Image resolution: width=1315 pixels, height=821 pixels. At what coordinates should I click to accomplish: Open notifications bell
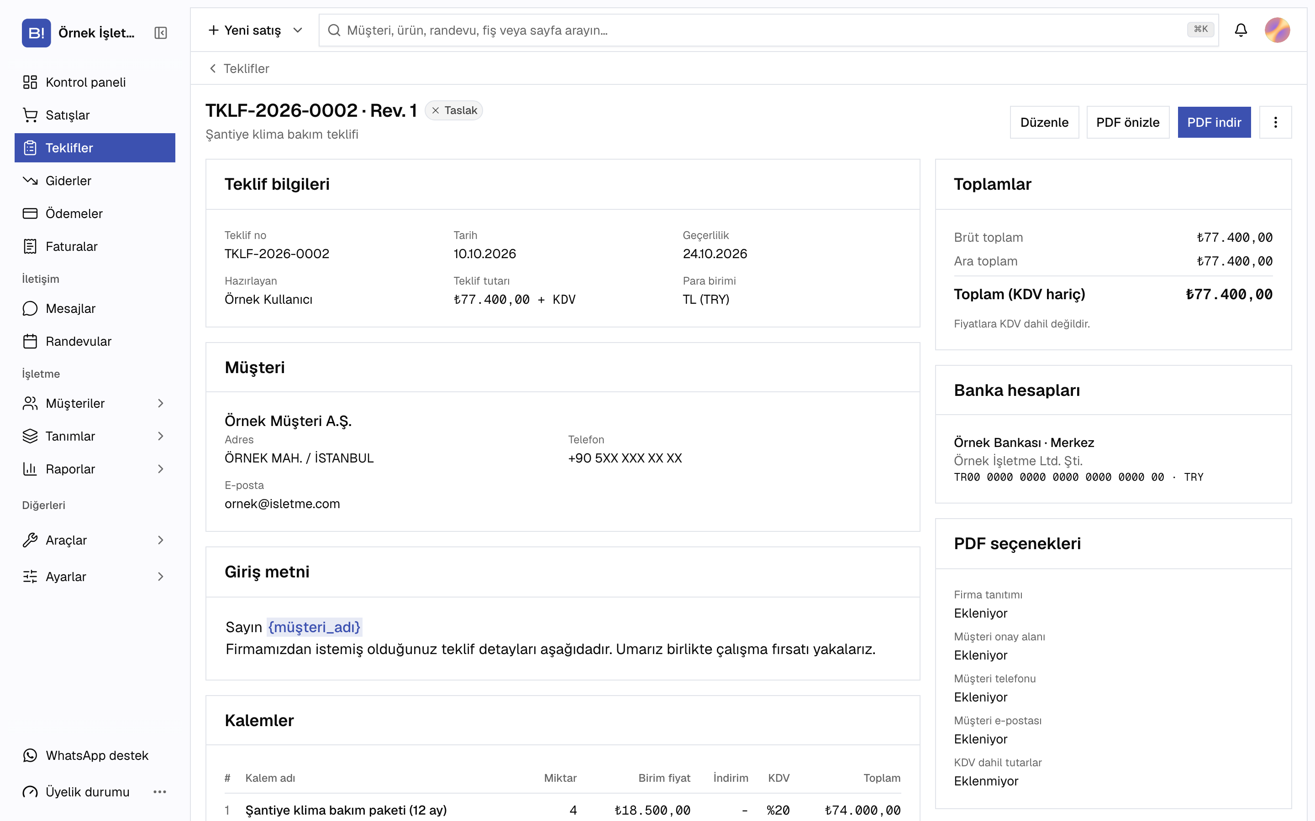pyautogui.click(x=1241, y=30)
